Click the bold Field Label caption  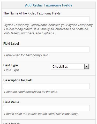11,44
